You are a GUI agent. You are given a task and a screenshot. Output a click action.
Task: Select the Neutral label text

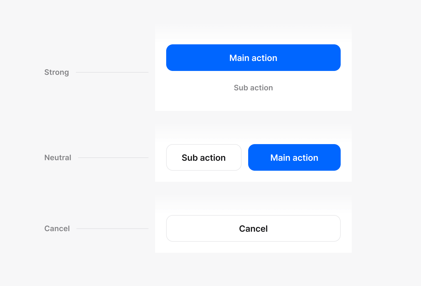coord(58,158)
